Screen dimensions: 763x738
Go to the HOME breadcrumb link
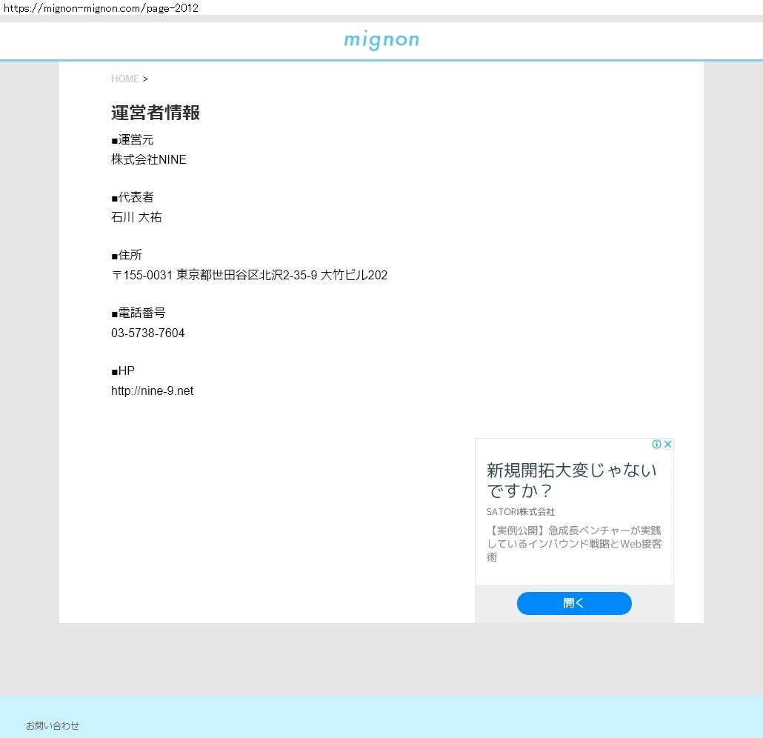(x=125, y=79)
